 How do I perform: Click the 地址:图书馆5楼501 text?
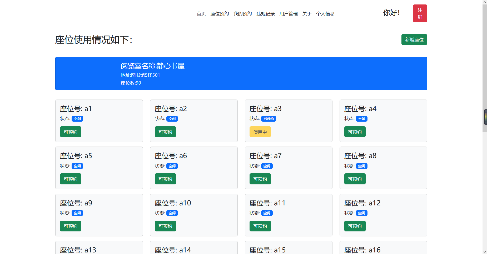(140, 75)
